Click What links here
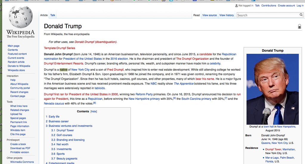Image resolution: width=305 pixels, height=164 pixels. 19,106
